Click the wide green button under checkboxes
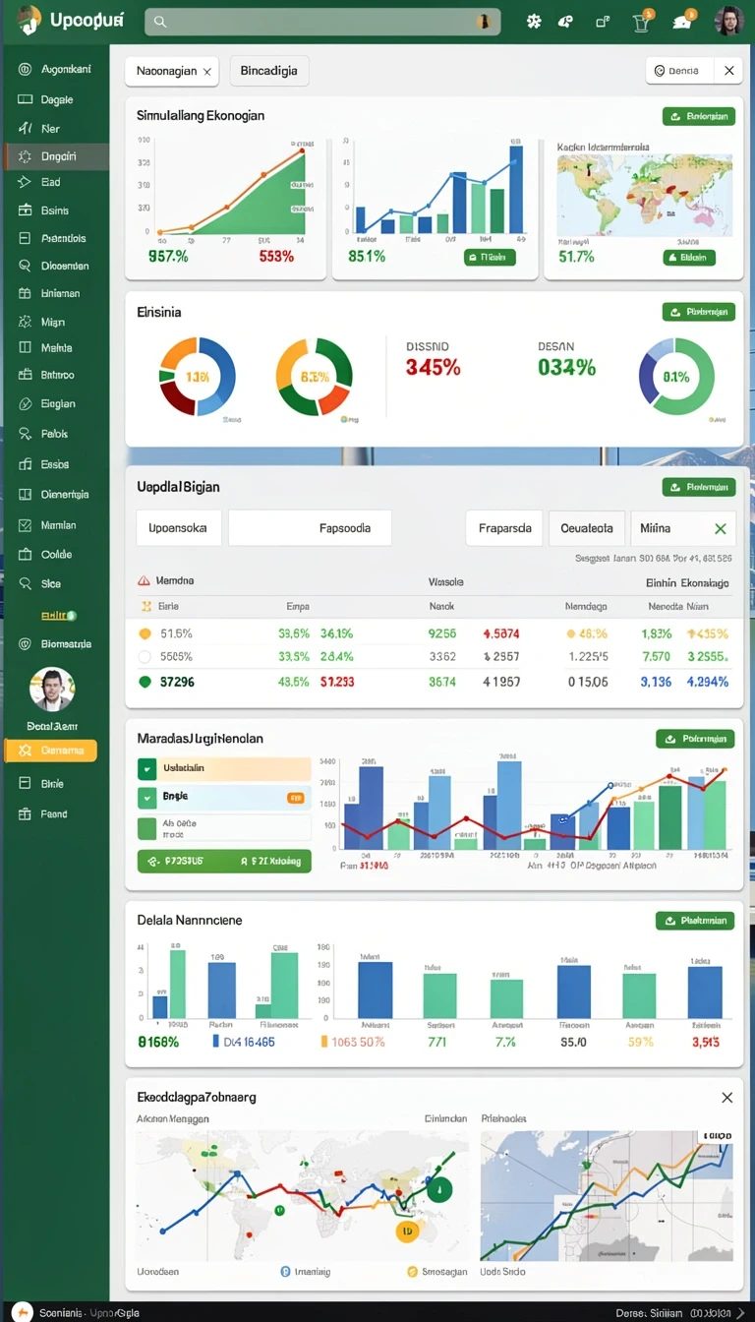The width and height of the screenshot is (755, 1322). (224, 861)
